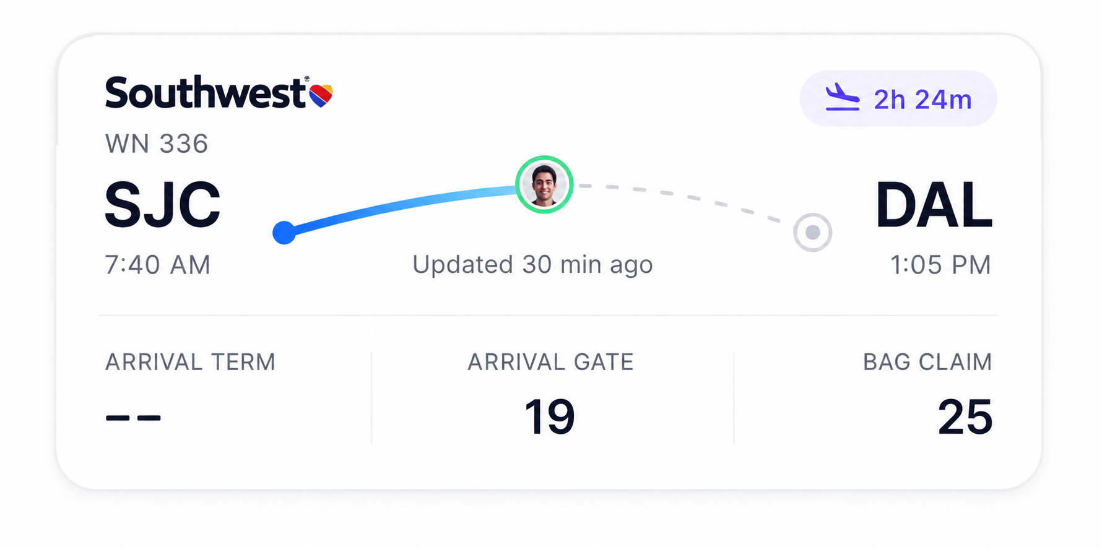Select arrival gate number 19
This screenshot has width=1102, height=547.
click(550, 417)
